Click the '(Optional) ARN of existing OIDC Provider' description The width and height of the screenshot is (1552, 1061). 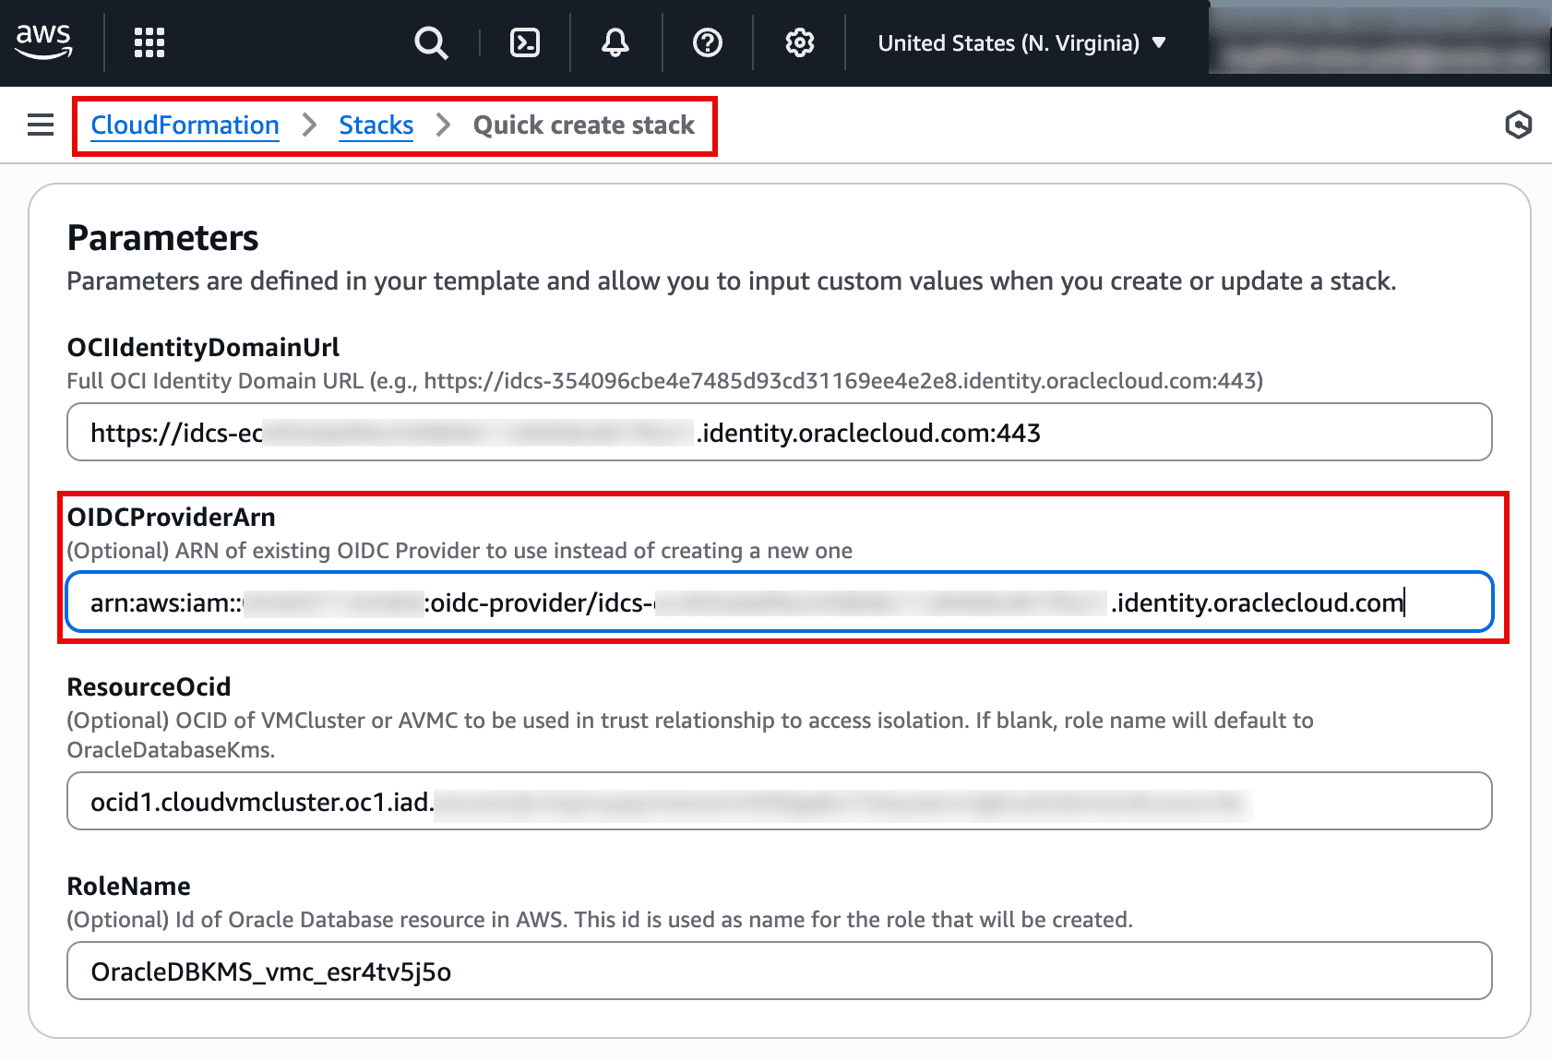pos(460,551)
